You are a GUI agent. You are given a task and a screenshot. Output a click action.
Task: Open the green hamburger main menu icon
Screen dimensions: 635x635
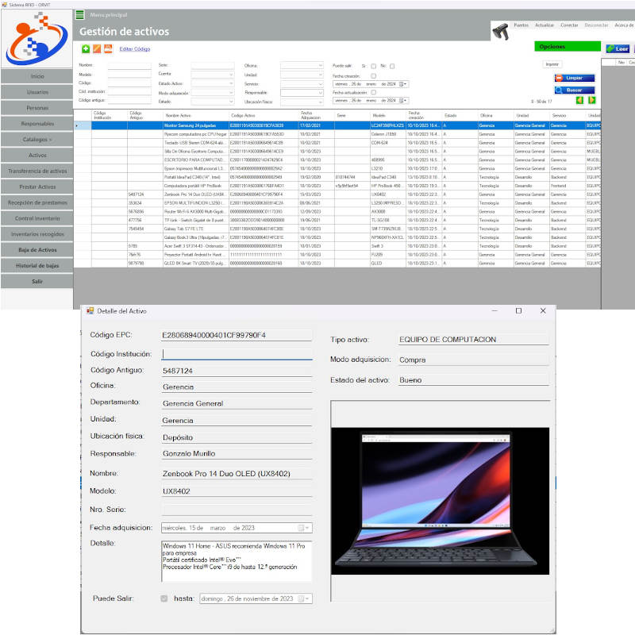[80, 15]
